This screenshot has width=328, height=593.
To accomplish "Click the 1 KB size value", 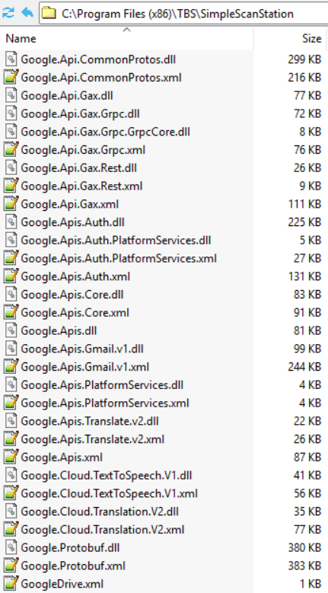I will [x=310, y=585].
